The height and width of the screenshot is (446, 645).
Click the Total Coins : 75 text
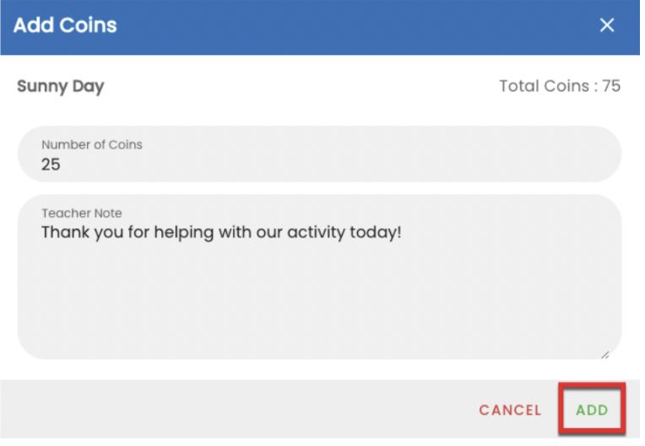point(560,86)
